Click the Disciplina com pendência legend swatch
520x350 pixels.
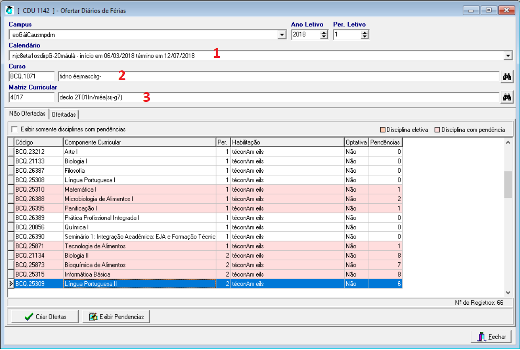click(437, 130)
